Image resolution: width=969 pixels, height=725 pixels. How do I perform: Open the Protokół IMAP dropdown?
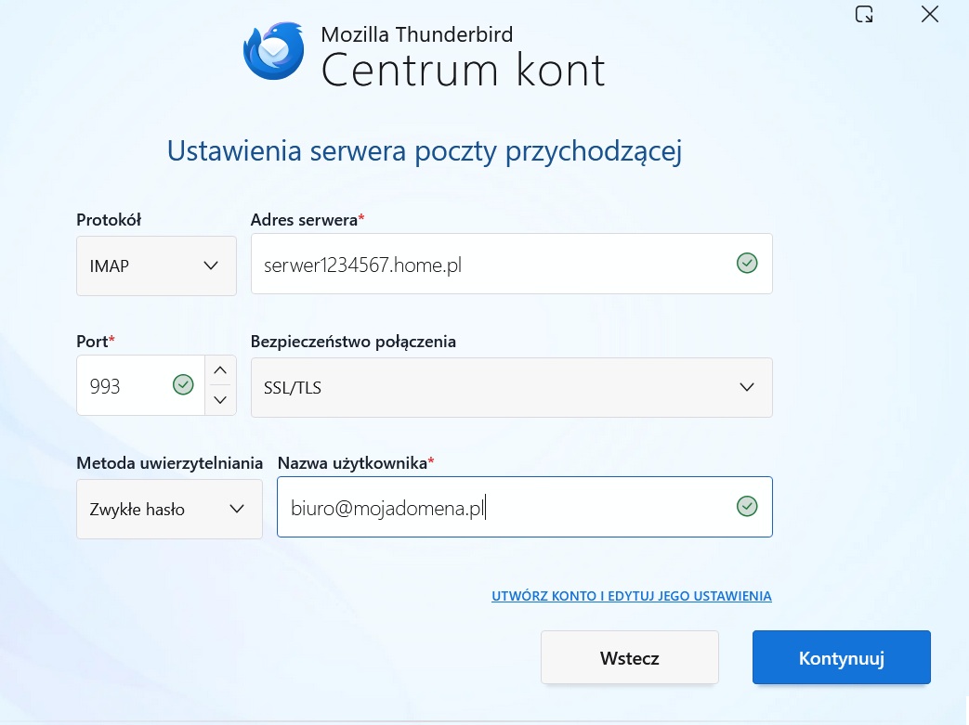point(156,265)
